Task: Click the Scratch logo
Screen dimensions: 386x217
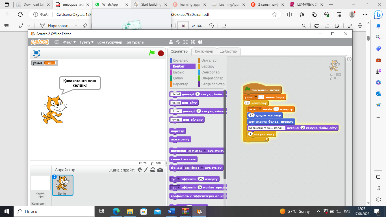Action: click(40, 42)
